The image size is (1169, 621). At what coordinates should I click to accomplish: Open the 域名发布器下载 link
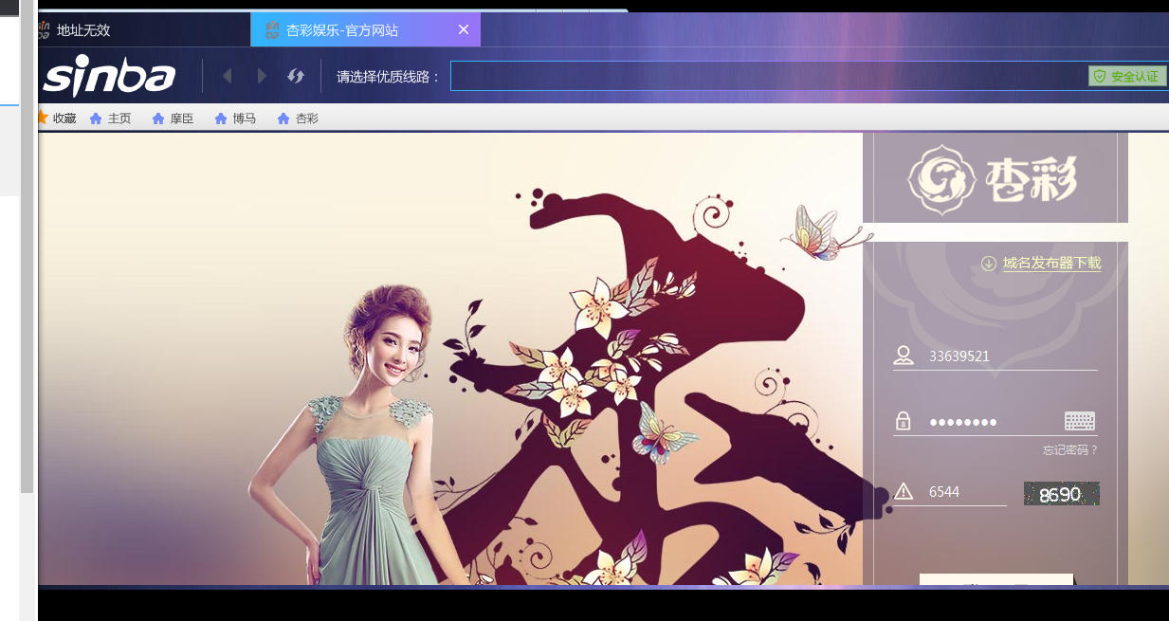[1052, 263]
